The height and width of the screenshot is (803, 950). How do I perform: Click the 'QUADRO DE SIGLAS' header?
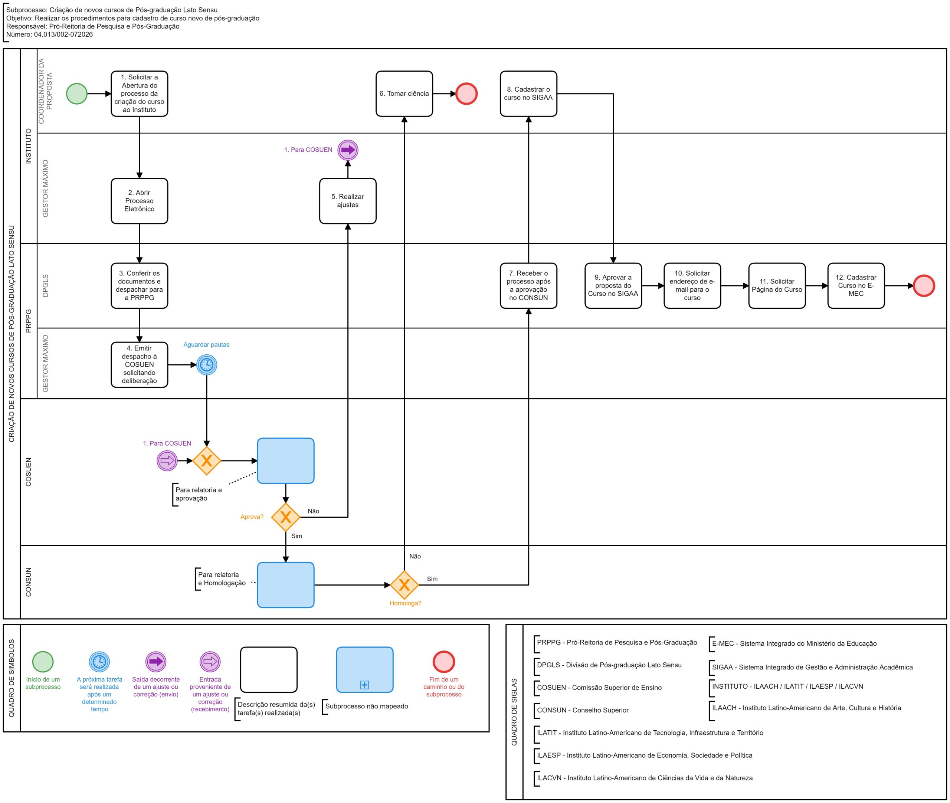(x=514, y=712)
